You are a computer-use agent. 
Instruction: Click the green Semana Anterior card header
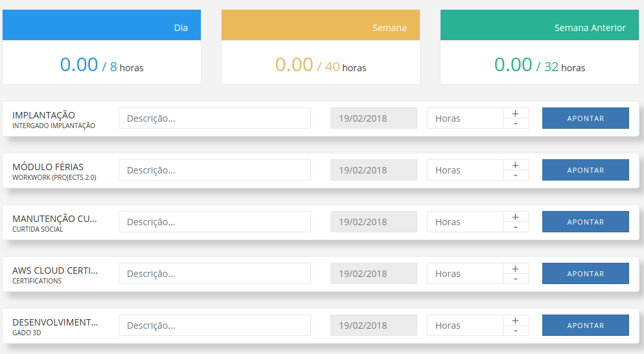(539, 25)
